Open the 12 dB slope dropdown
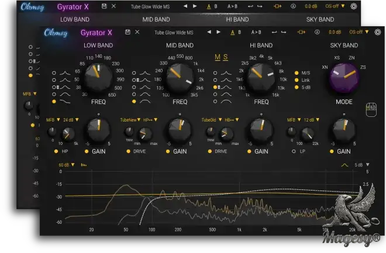The height and width of the screenshot is (253, 386). pyautogui.click(x=311, y=120)
